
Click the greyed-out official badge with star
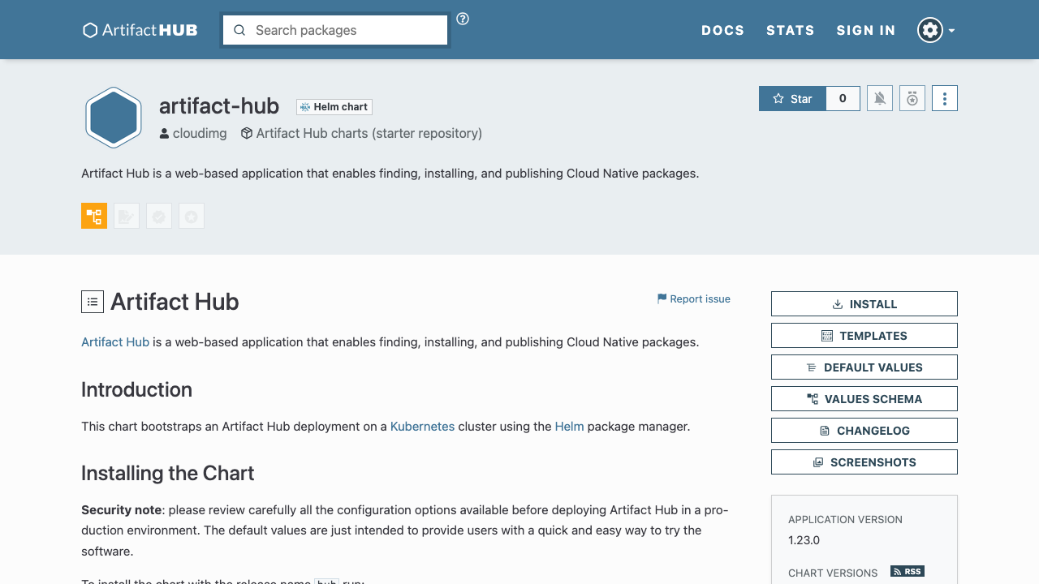point(192,216)
